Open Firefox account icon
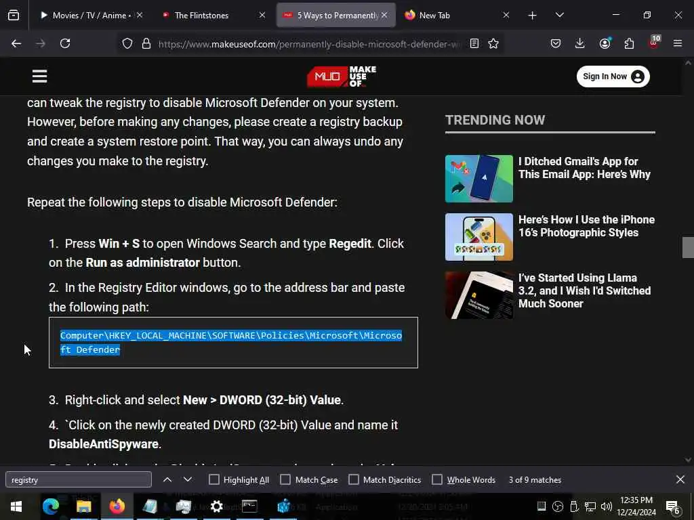Image resolution: width=694 pixels, height=520 pixels. [605, 43]
